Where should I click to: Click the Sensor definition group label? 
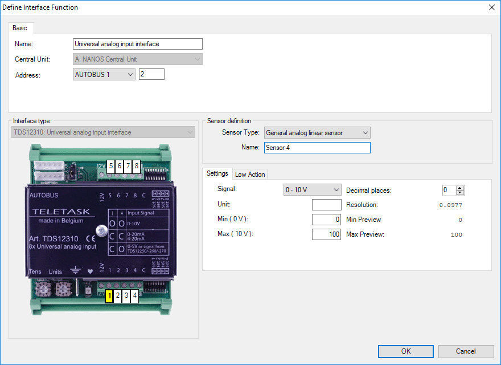(x=229, y=121)
